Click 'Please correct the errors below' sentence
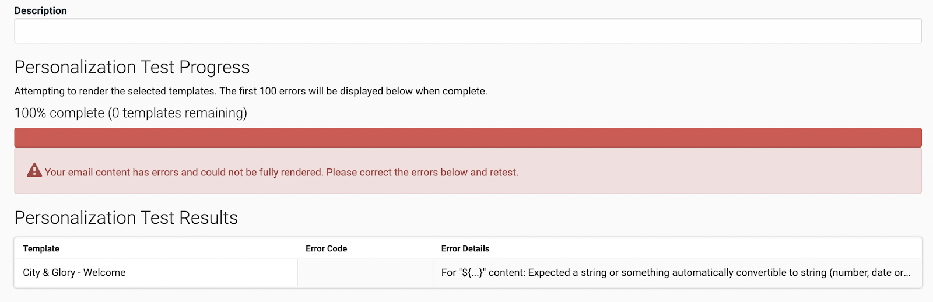Viewport: 933px width, 302px height. pos(422,173)
